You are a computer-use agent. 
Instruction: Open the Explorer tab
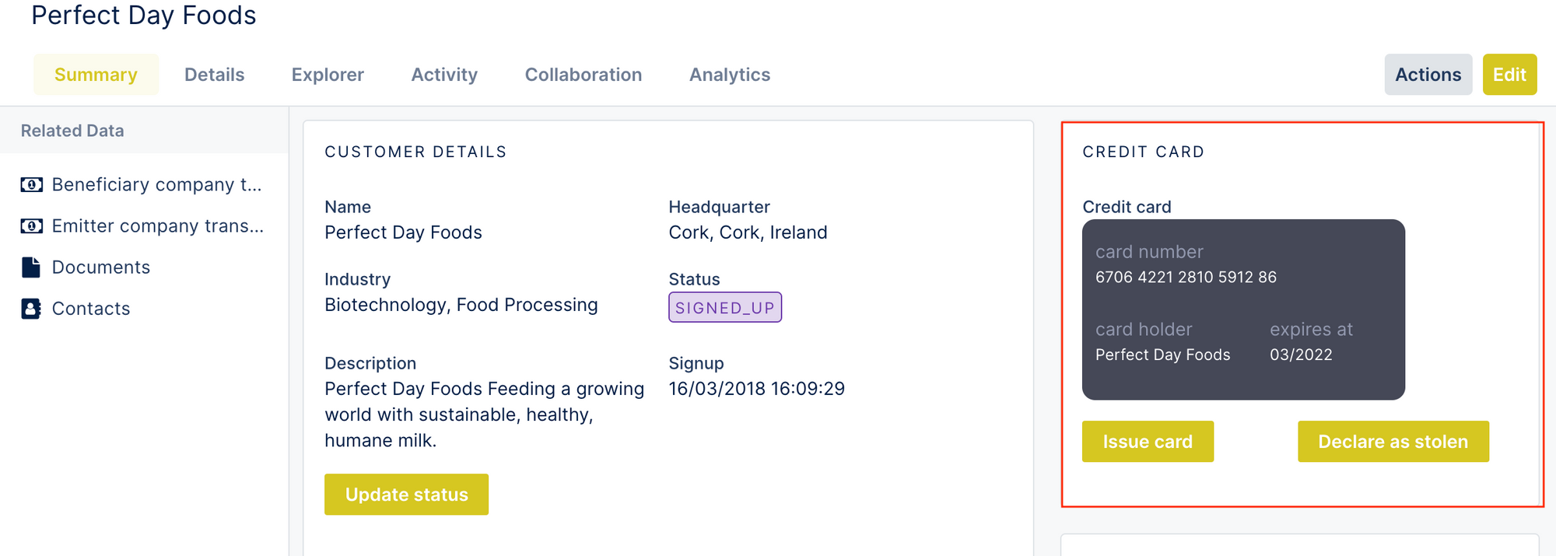coord(328,75)
